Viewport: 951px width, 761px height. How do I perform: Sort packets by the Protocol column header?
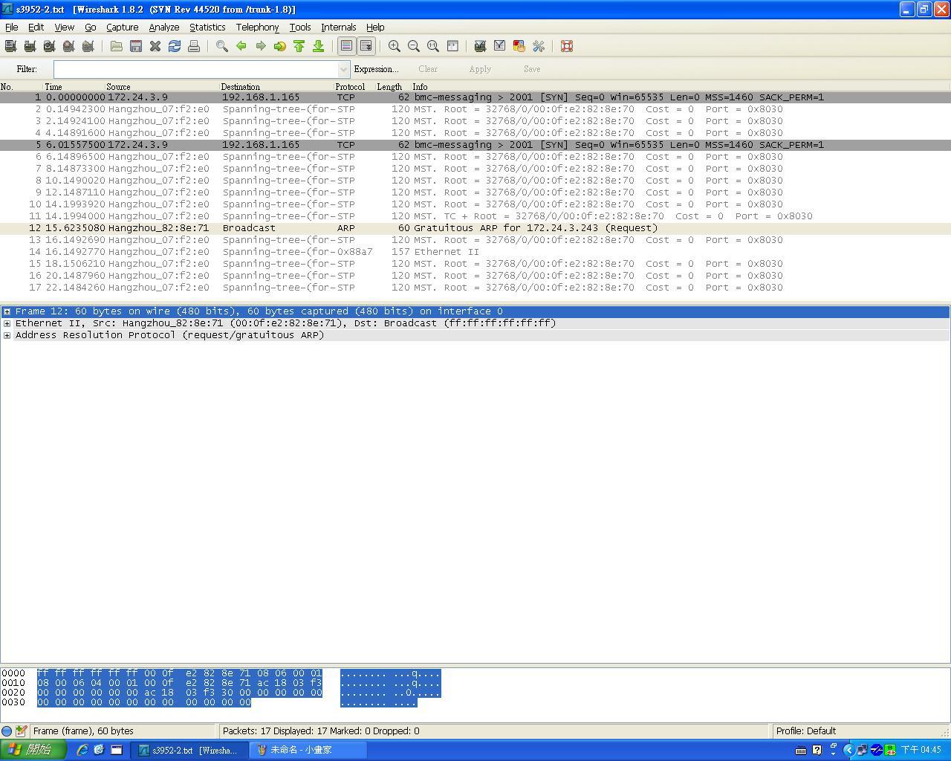click(x=354, y=87)
